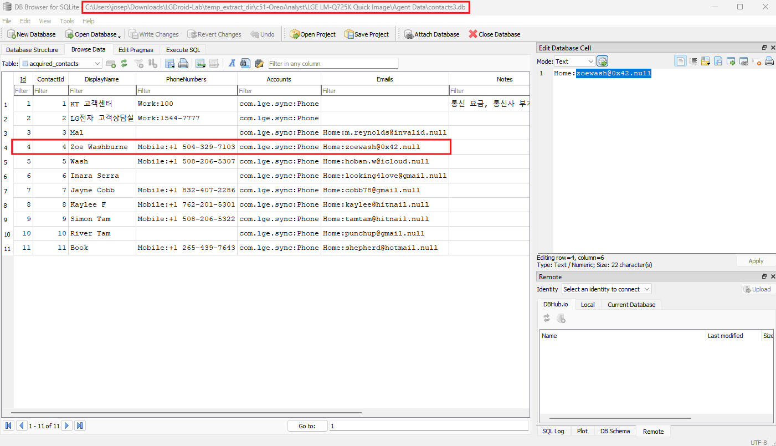776x446 pixels.
Task: Float the Edit Database Cell panel
Action: pyautogui.click(x=764, y=48)
